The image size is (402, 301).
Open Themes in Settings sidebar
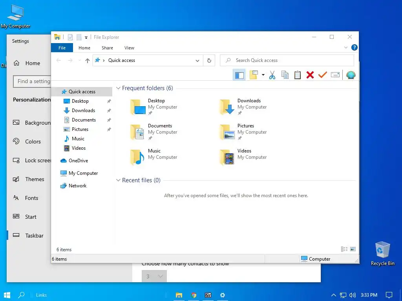tap(29, 179)
